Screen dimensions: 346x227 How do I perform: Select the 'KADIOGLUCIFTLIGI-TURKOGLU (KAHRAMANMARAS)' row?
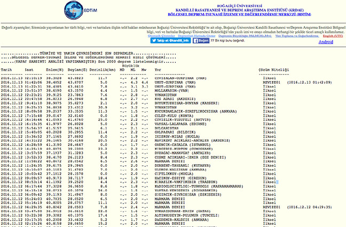(x=138, y=187)
